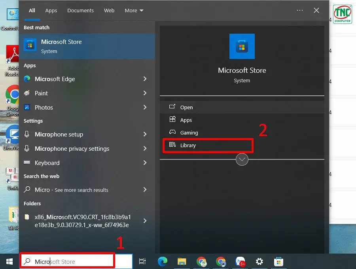Expand the More filter dropdown
Viewport: 356px width, 269px height.
click(x=134, y=10)
